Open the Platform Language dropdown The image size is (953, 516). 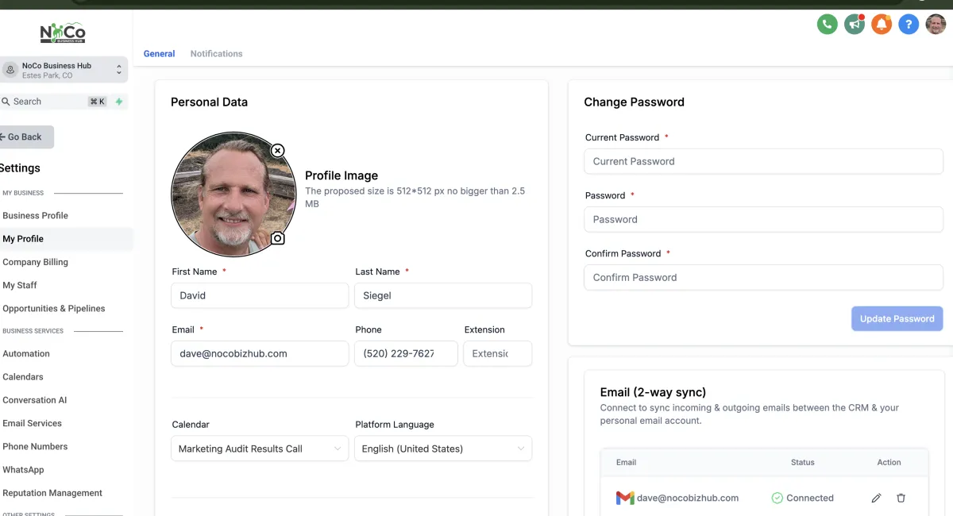(443, 449)
